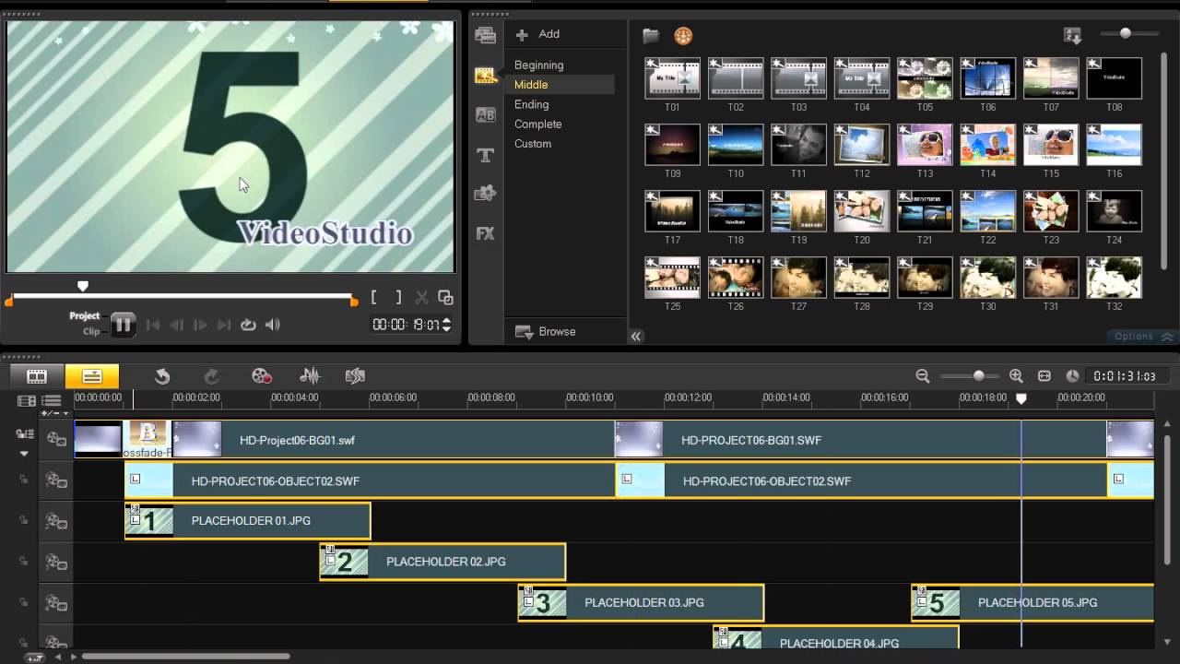The width and height of the screenshot is (1180, 664).
Task: Click the thumbnail size slider
Action: [1126, 33]
